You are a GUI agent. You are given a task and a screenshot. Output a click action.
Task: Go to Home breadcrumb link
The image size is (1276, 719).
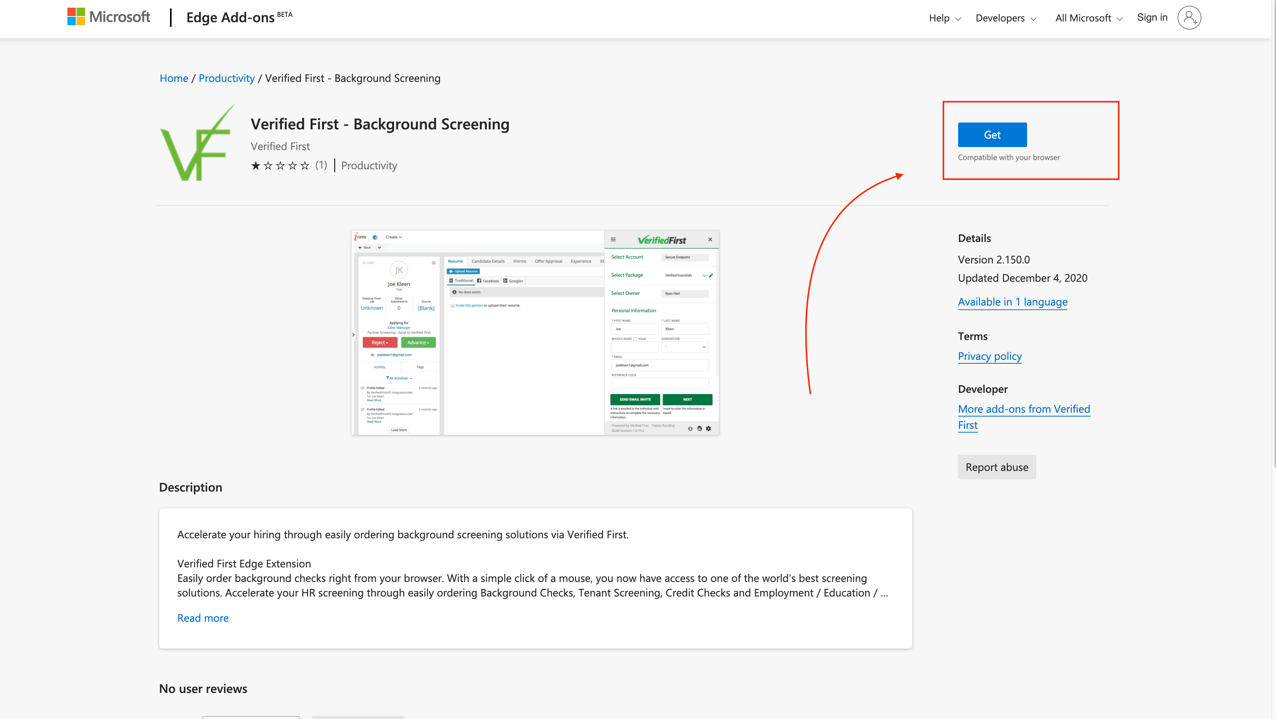pyautogui.click(x=174, y=78)
